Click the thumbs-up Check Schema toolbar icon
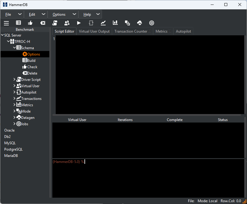Screen dimensions: 247x204 (30, 23)
